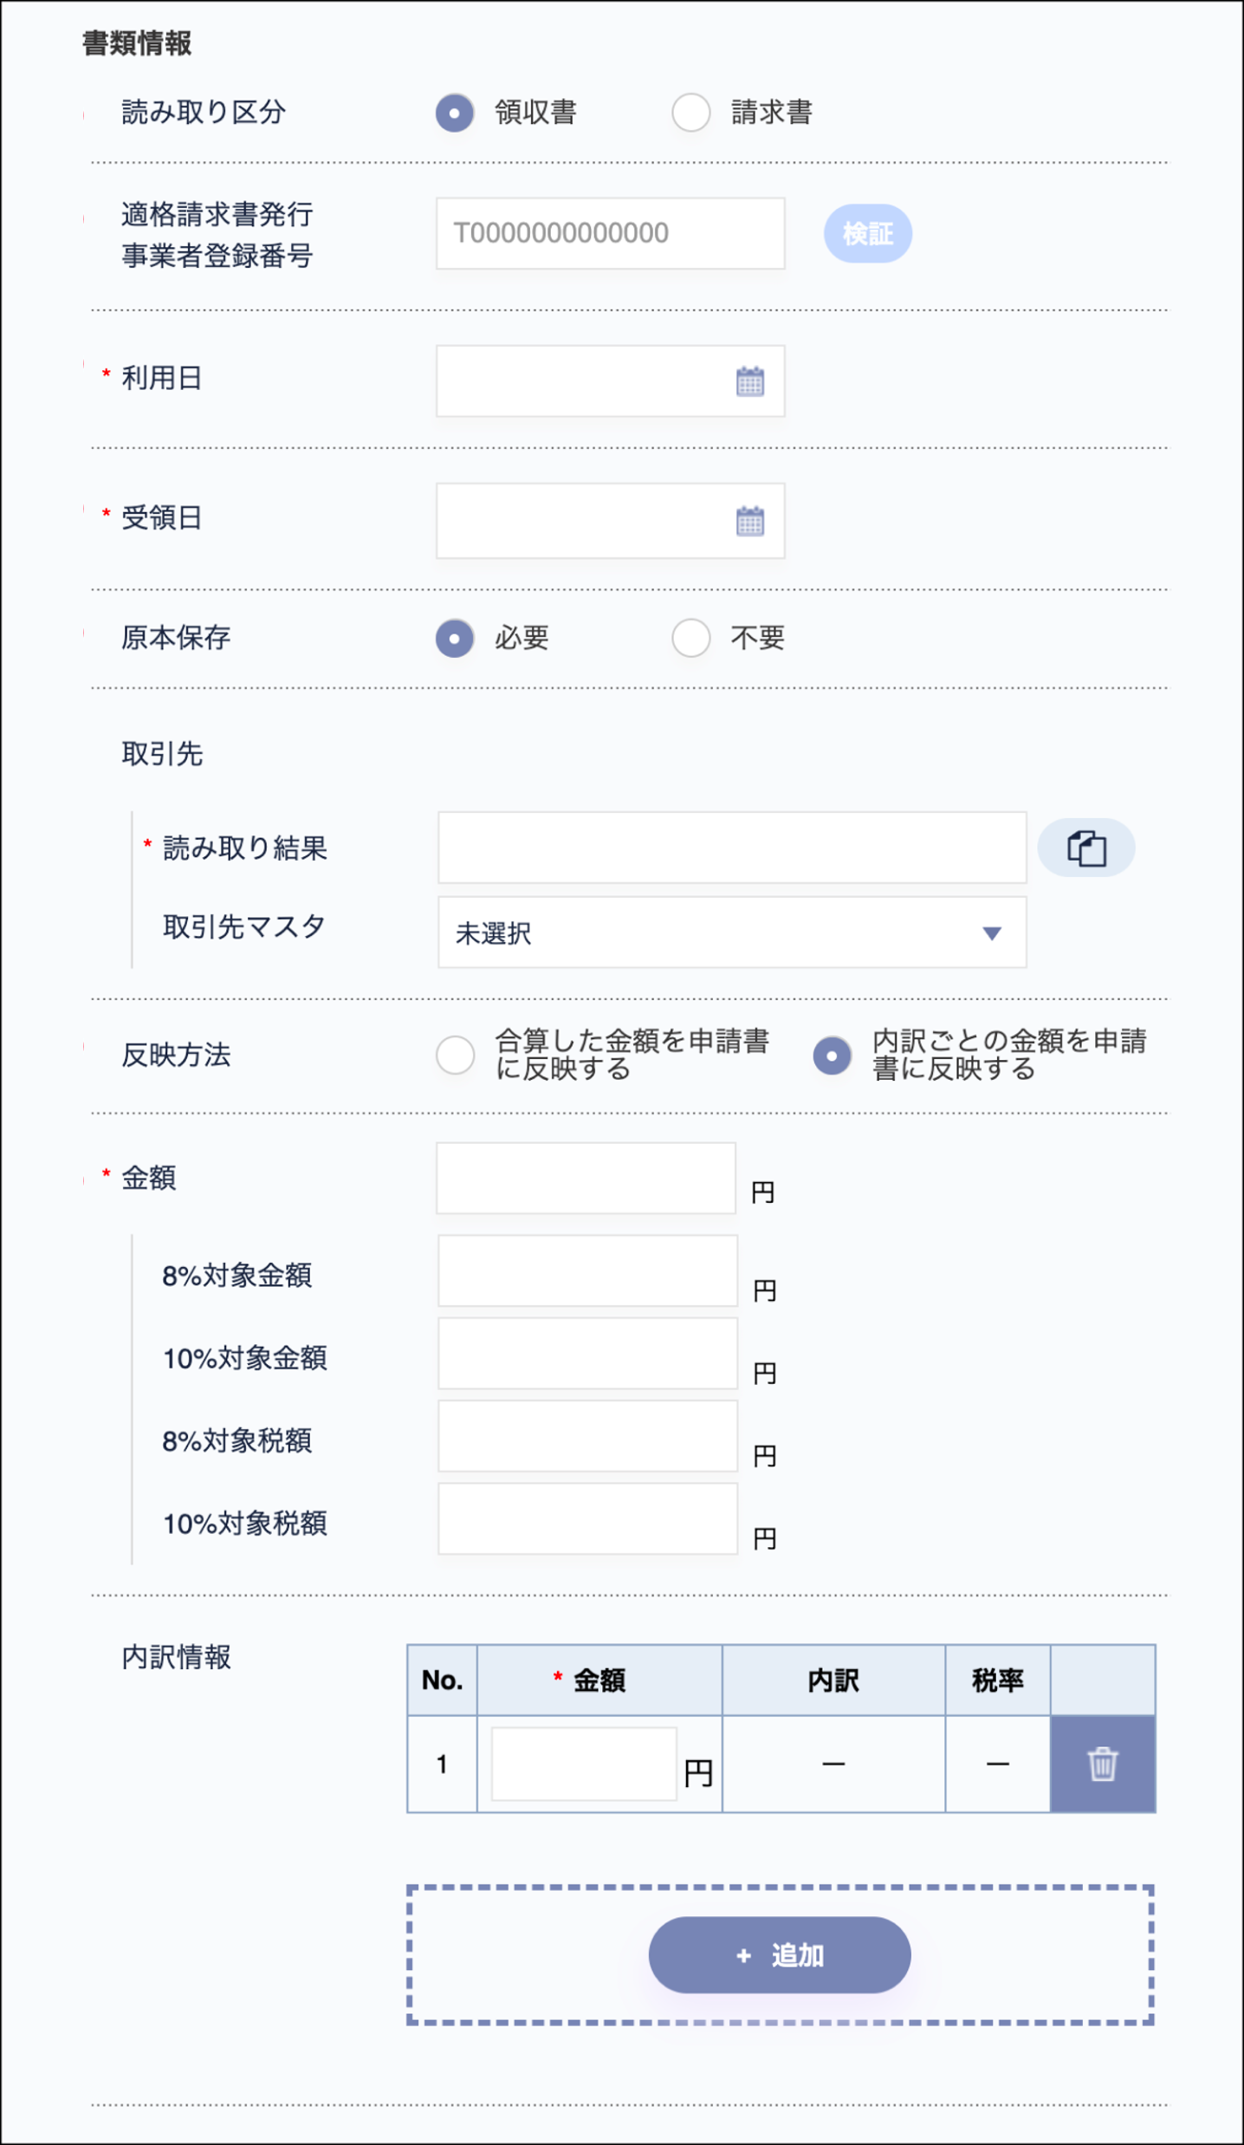This screenshot has width=1244, height=2145.
Task: Click the plus icon on the 追加 button
Action: pyautogui.click(x=742, y=1954)
